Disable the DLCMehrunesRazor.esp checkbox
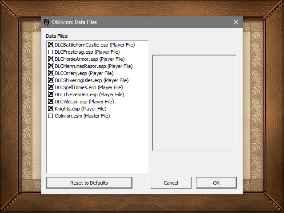 51,66
